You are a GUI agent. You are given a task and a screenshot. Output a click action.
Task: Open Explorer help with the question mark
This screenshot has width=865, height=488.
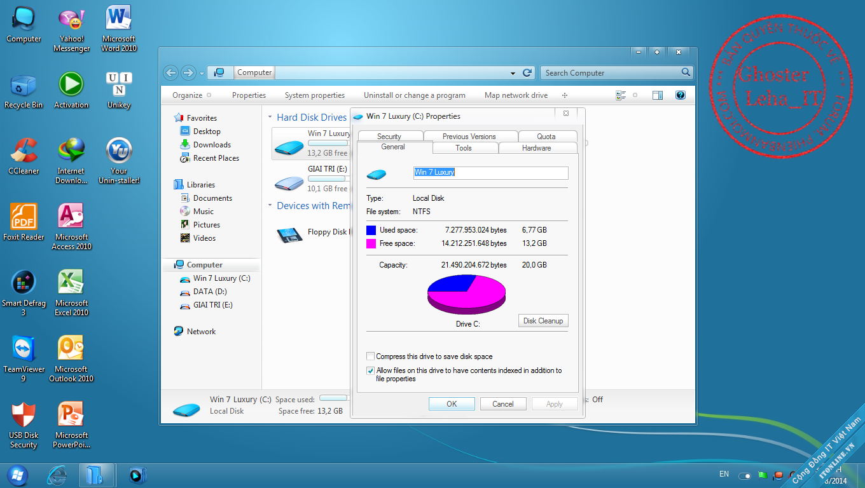click(680, 95)
